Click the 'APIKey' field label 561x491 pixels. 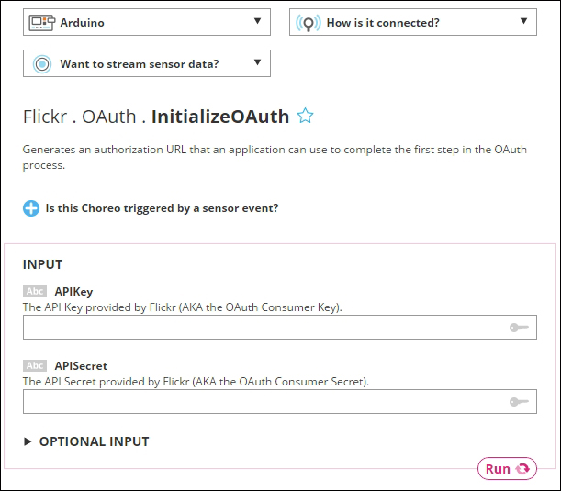tap(73, 292)
